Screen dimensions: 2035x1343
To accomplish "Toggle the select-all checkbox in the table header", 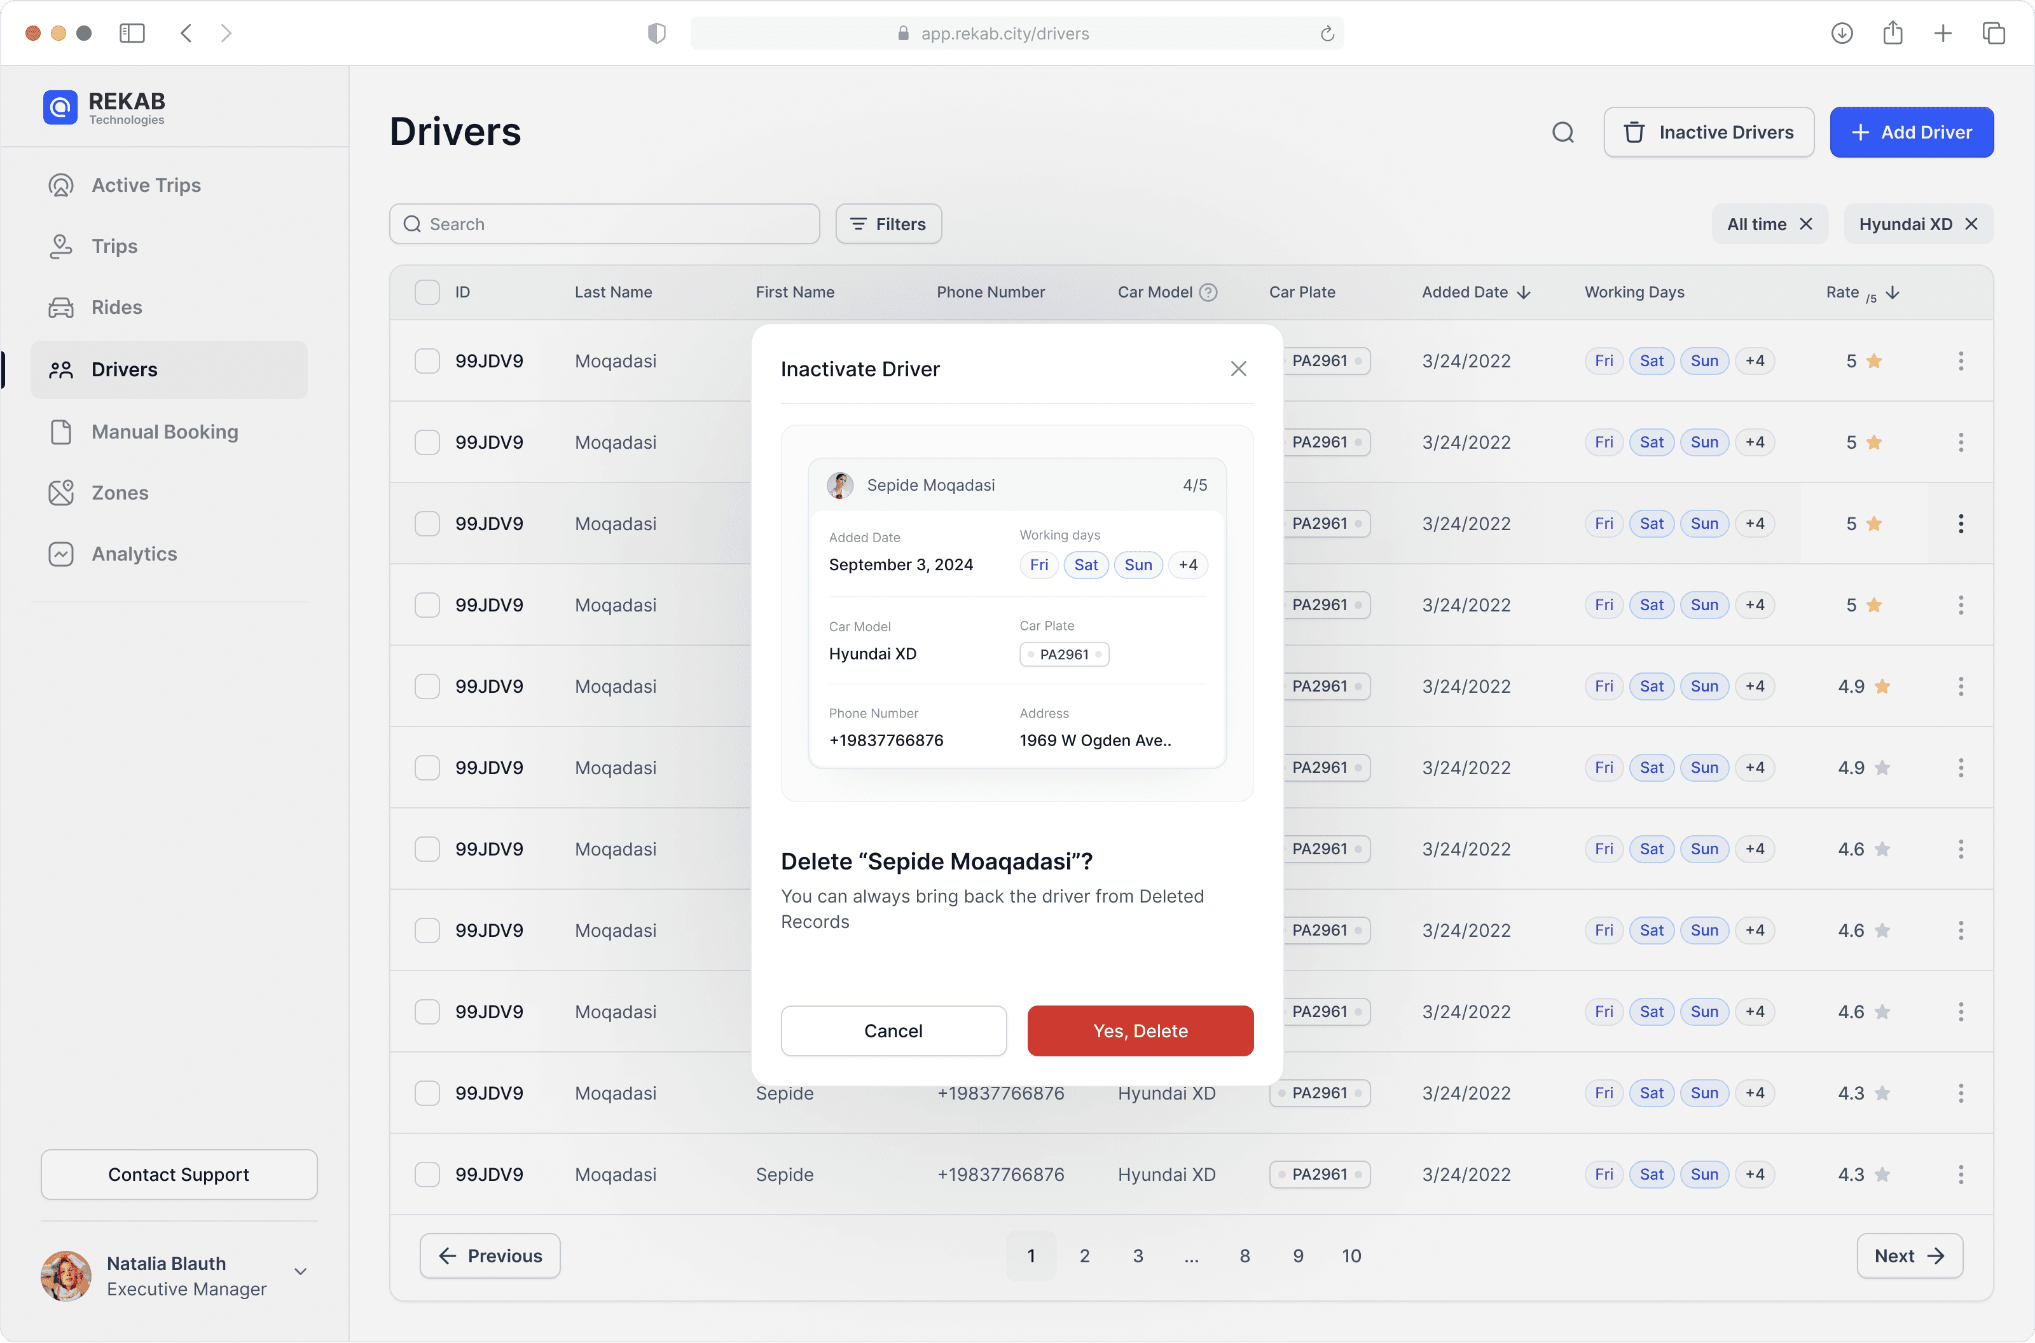I will click(x=427, y=292).
